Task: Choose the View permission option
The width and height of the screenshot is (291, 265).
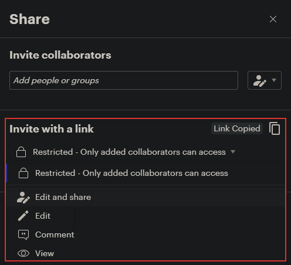Action: pos(145,253)
